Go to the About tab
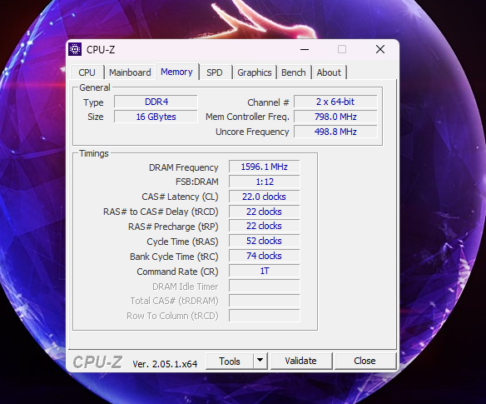Image resolution: width=486 pixels, height=404 pixels. click(329, 72)
